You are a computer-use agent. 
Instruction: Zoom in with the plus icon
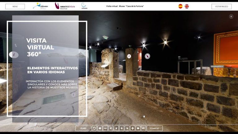[133, 128]
